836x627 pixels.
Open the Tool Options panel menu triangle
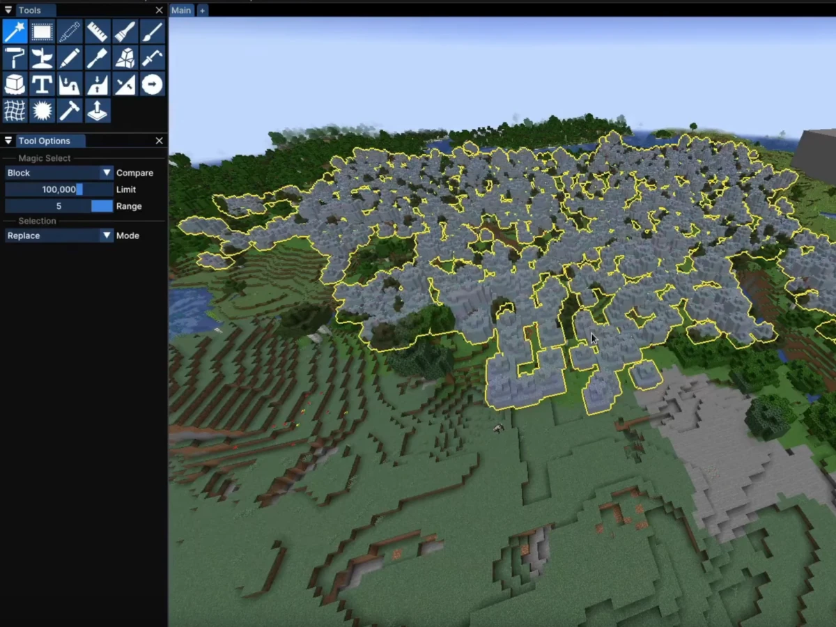click(x=8, y=141)
